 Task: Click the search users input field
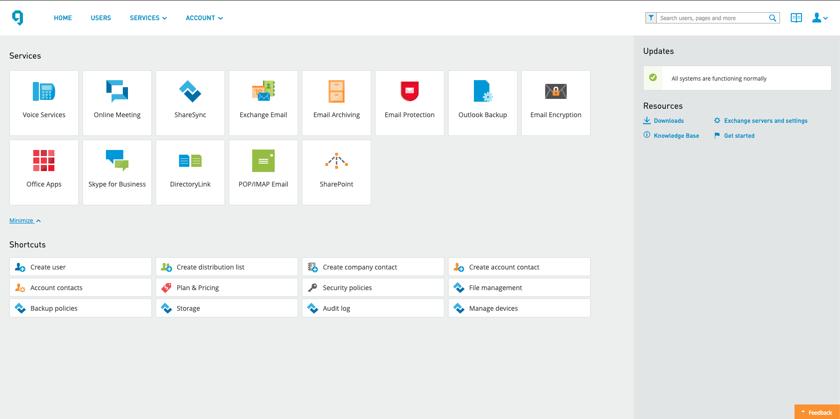[x=712, y=18]
